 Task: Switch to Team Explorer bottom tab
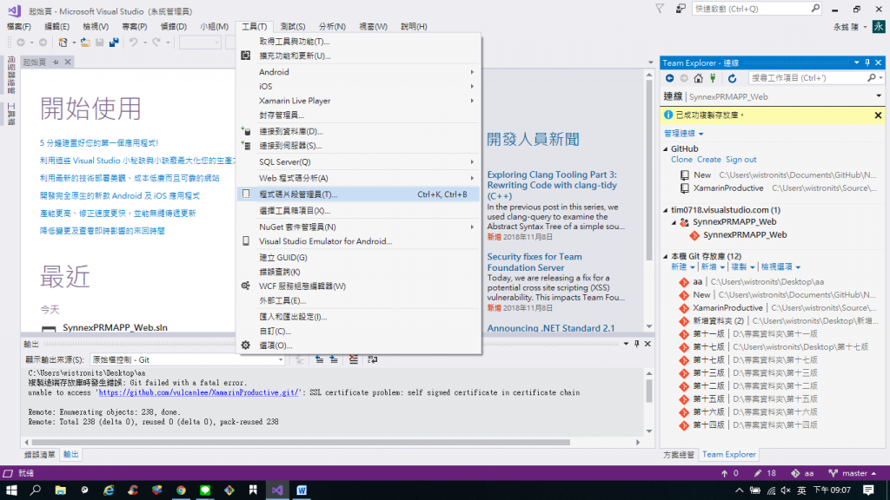[x=729, y=455]
